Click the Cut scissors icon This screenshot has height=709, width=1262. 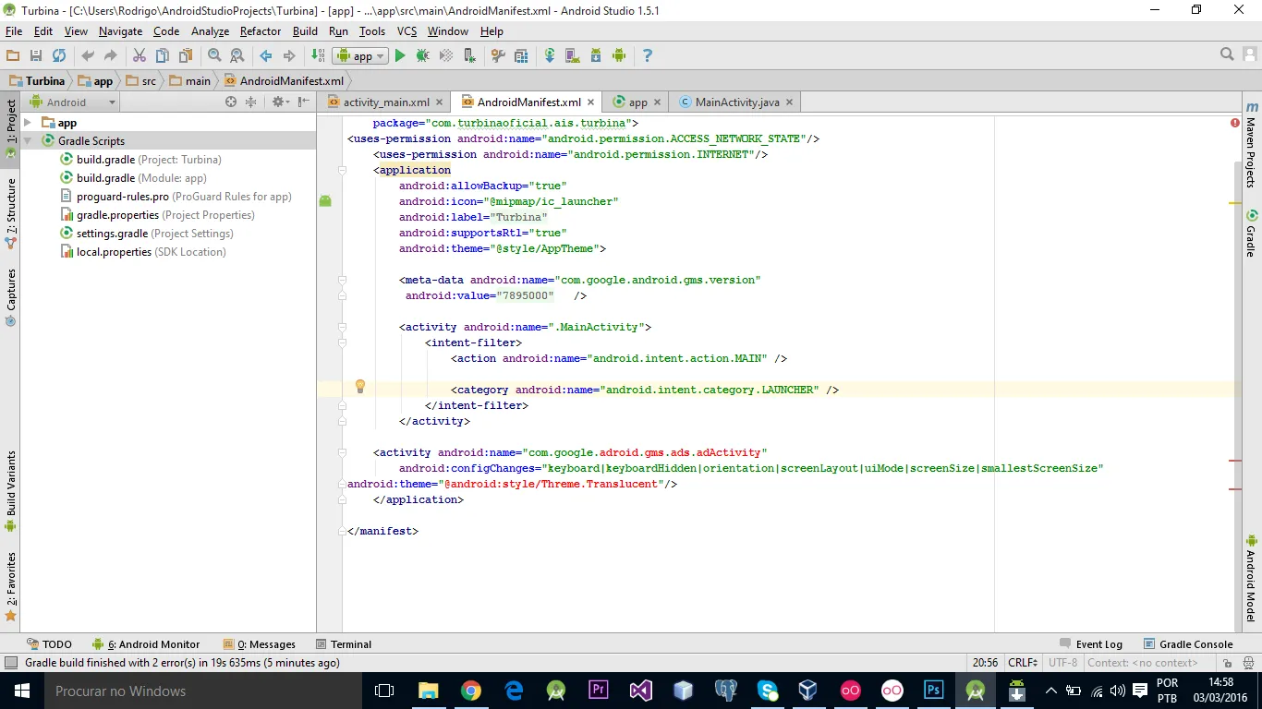click(140, 56)
